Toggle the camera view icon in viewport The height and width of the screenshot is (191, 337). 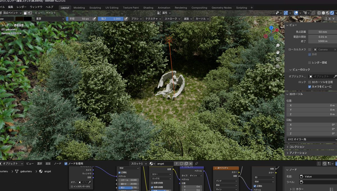278,59
